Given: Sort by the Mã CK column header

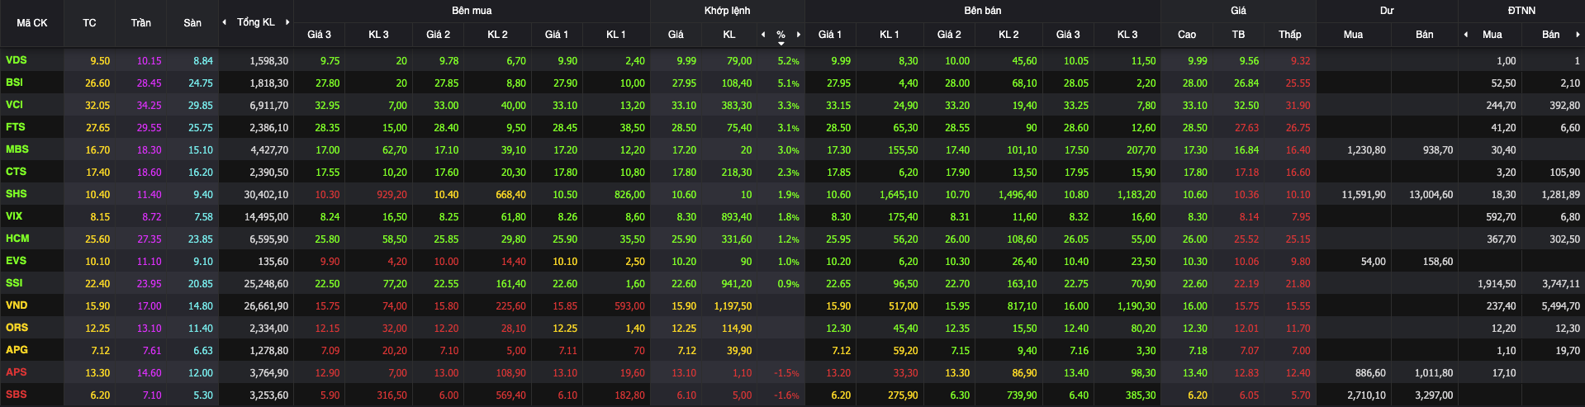Looking at the screenshot, I should pyautogui.click(x=32, y=23).
